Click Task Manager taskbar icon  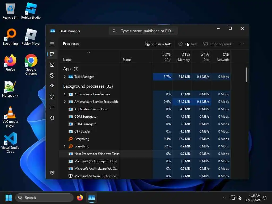coord(92,198)
